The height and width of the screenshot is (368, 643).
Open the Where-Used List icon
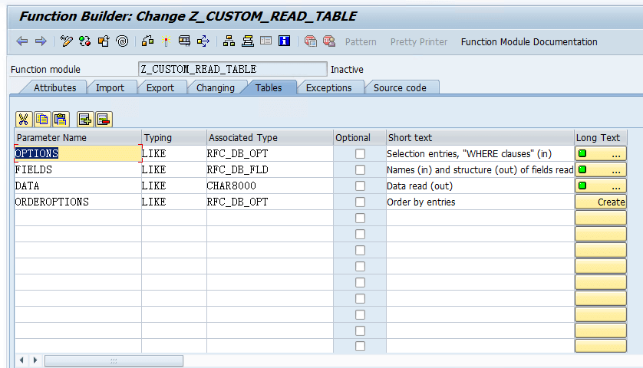203,41
